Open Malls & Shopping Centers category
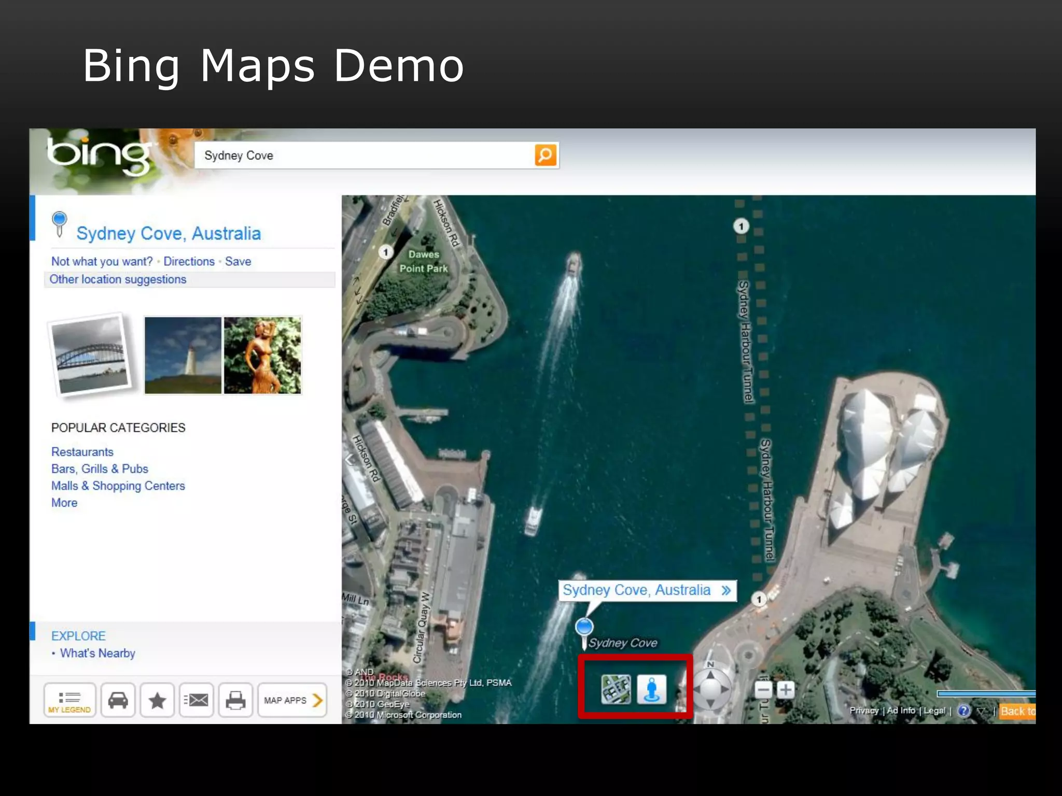The height and width of the screenshot is (796, 1062). (x=118, y=486)
